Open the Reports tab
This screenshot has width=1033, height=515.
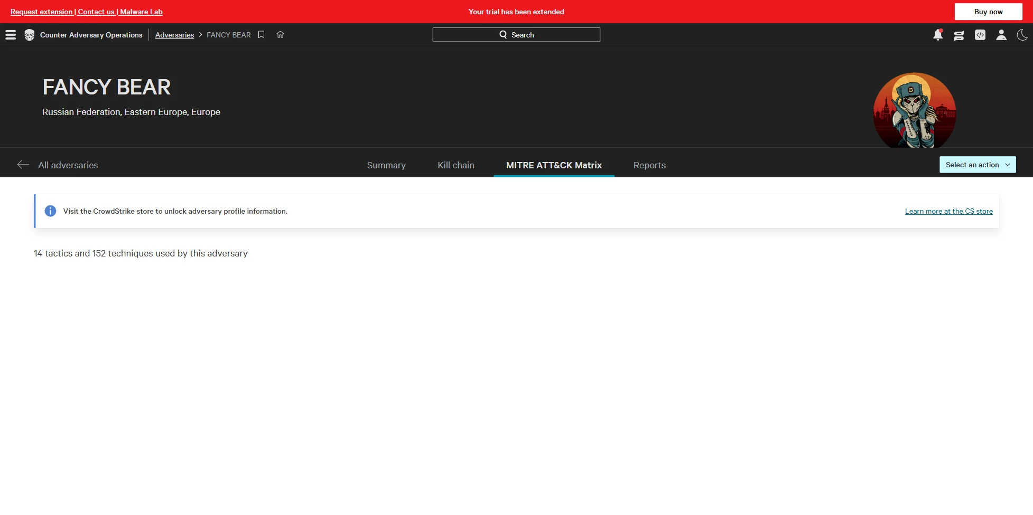pos(649,165)
